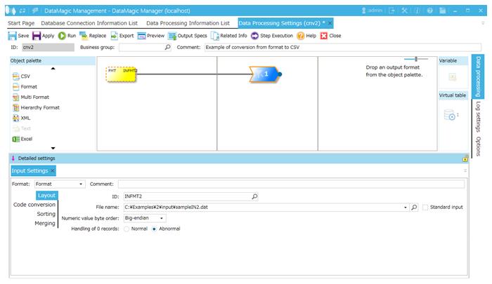The image size is (492, 284).
Task: Click the blue conversion node on canvas
Action: 264,73
